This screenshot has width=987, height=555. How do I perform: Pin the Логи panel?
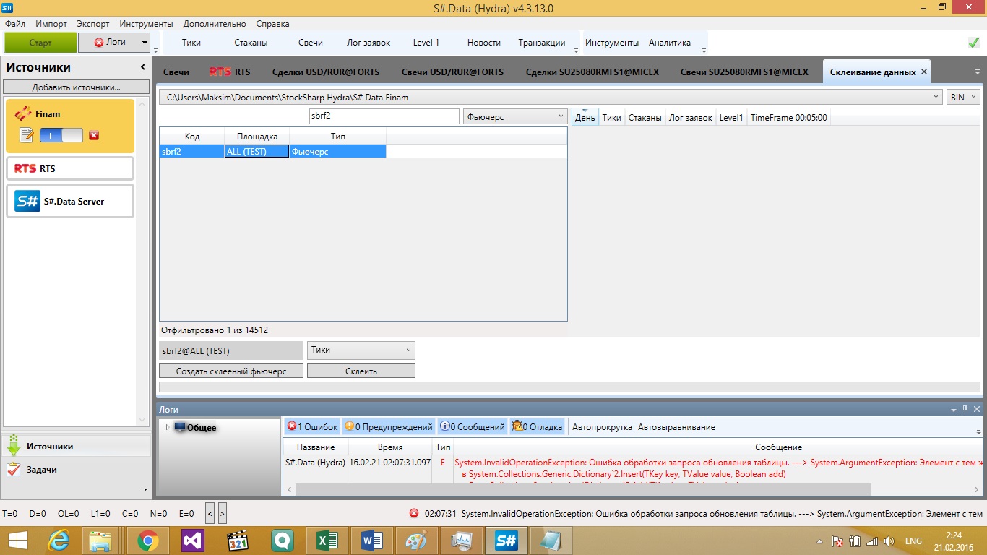(x=965, y=410)
